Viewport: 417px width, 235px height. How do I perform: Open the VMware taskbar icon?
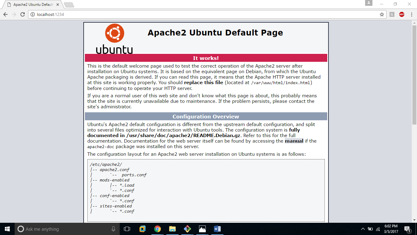point(143,229)
